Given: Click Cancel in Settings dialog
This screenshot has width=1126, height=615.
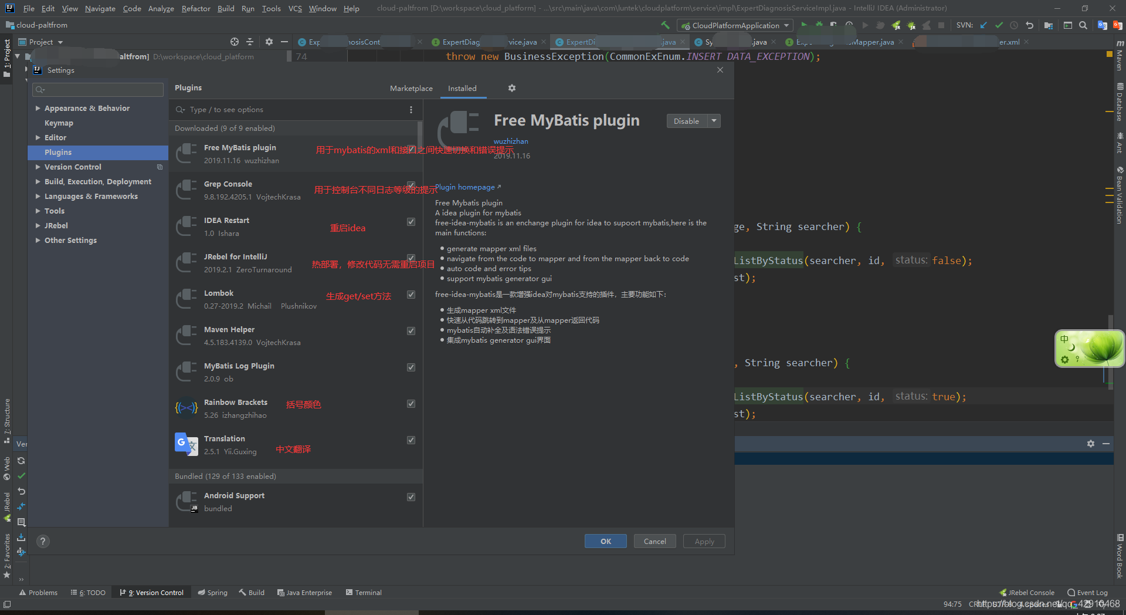Looking at the screenshot, I should click(655, 542).
